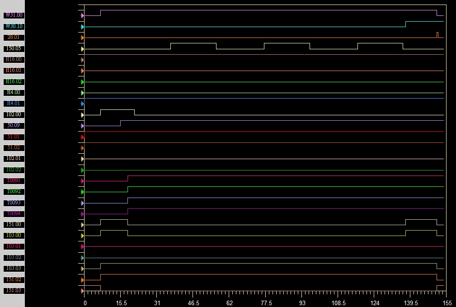Click the 46.5 time axis label
This screenshot has width=456, height=307.
[x=193, y=303]
